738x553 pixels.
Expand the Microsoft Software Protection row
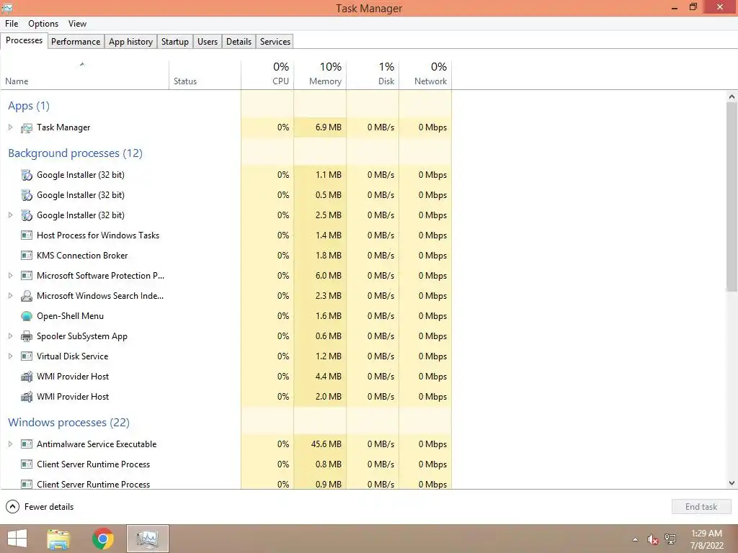pos(10,276)
